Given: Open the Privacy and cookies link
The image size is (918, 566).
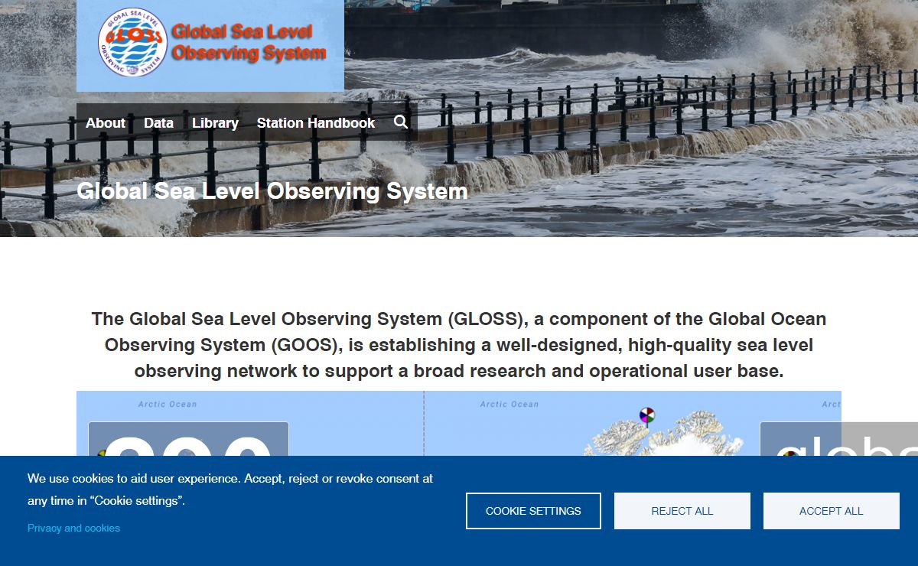Looking at the screenshot, I should pos(73,528).
